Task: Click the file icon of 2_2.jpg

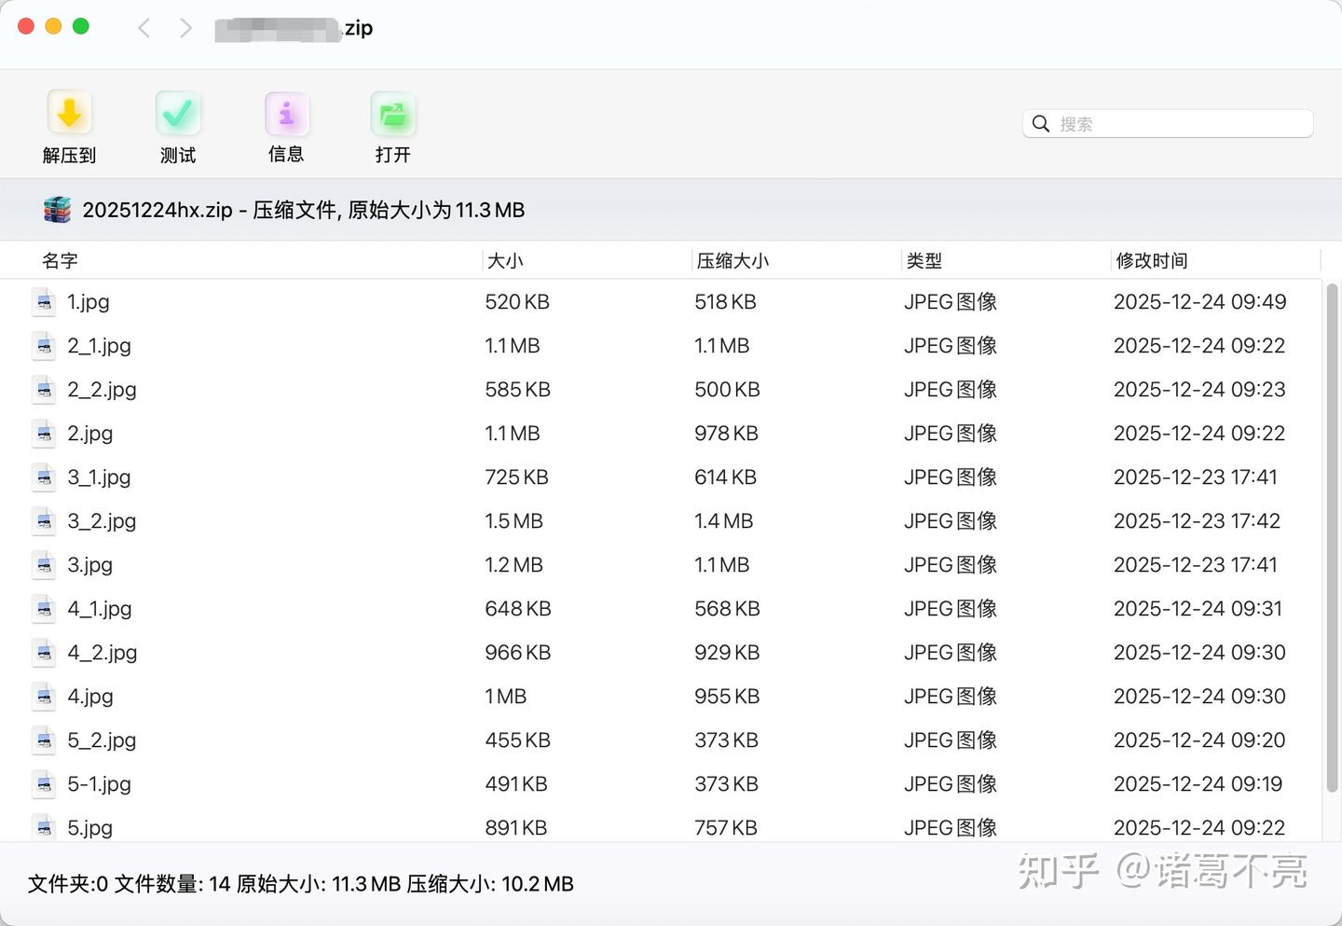Action: (44, 390)
